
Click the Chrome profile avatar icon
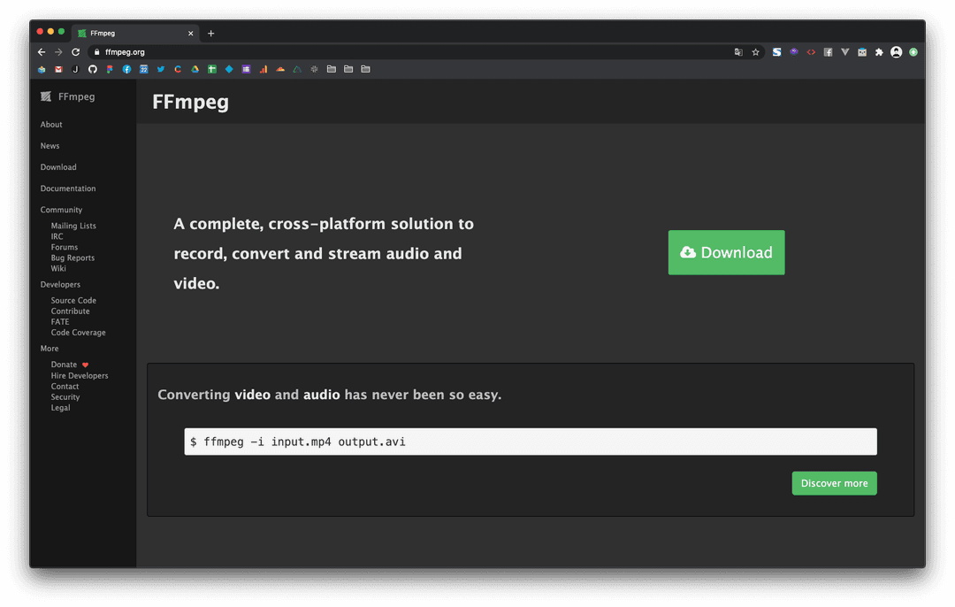[x=896, y=51]
